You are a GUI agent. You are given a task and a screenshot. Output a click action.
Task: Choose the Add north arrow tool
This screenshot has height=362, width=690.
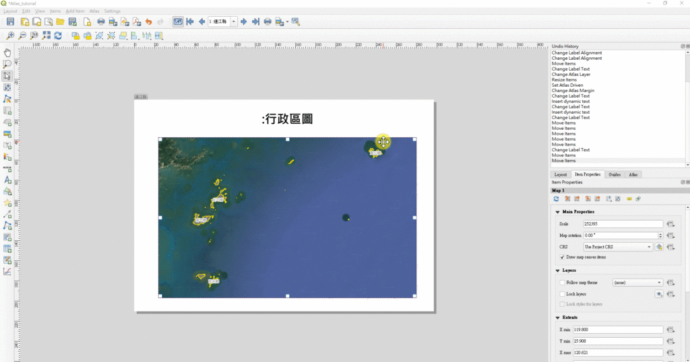tap(7, 180)
